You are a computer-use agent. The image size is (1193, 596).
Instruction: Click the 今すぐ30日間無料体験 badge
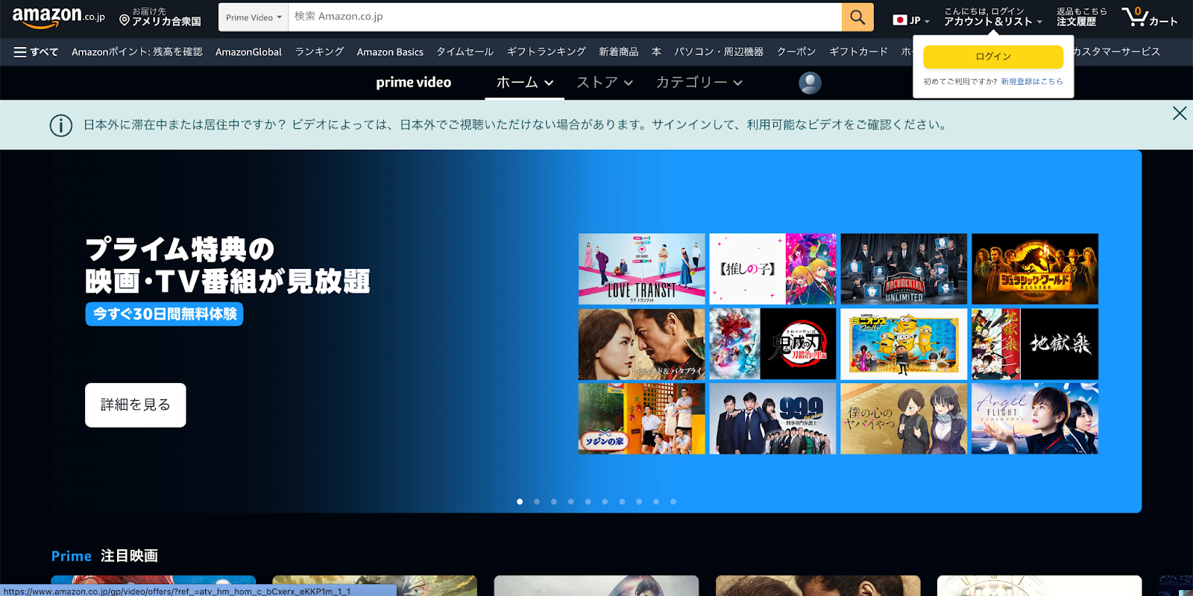tap(164, 314)
